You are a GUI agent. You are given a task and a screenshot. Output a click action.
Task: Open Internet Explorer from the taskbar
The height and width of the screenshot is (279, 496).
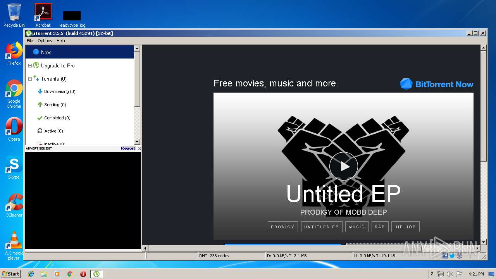tap(31, 274)
